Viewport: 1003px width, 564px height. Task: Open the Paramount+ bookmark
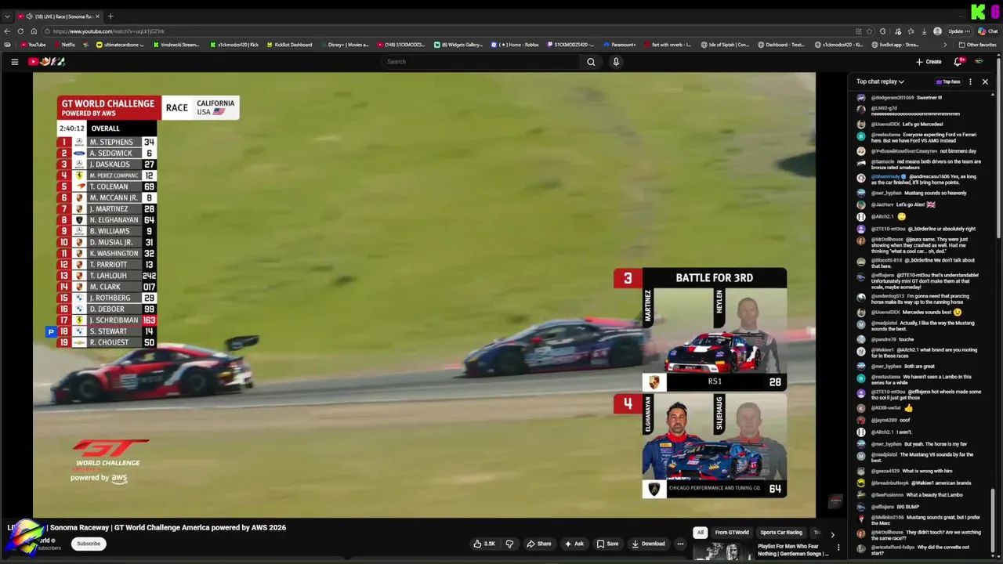coord(619,45)
